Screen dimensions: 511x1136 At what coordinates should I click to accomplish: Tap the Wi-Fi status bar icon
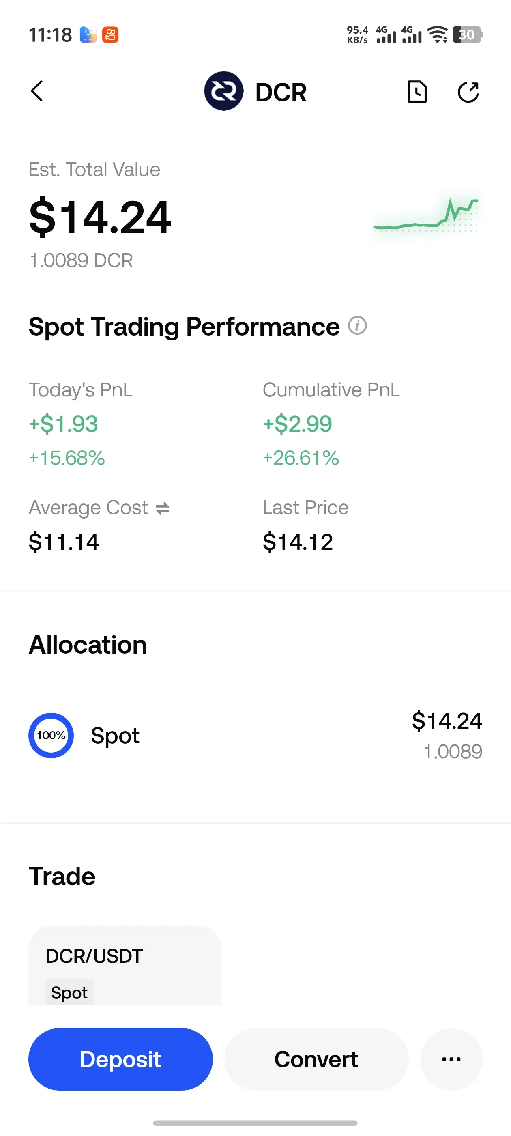[x=438, y=34]
